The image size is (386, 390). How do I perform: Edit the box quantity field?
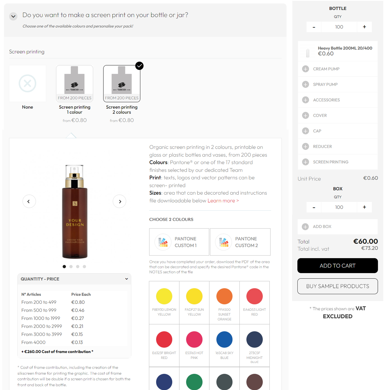click(339, 207)
